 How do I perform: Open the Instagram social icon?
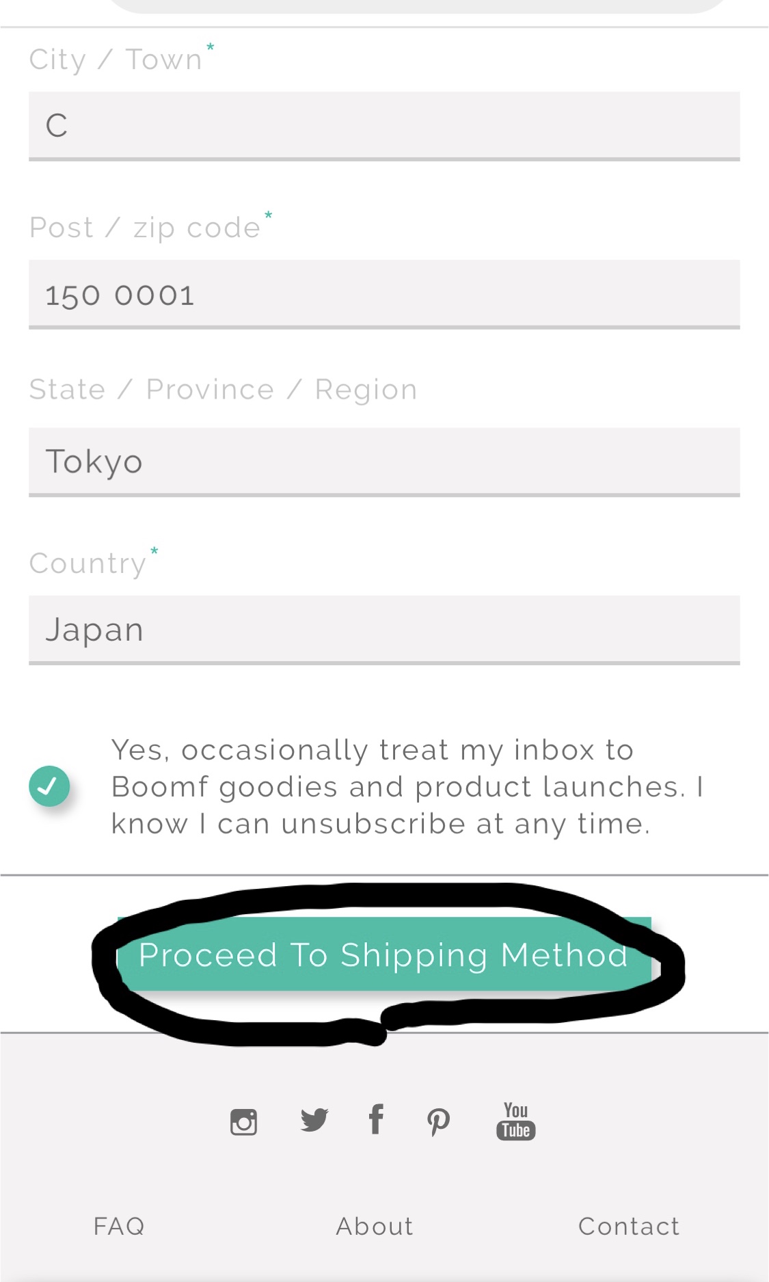coord(243,1121)
